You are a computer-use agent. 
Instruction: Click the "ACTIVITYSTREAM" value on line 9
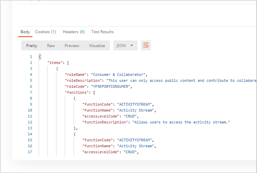click(x=135, y=104)
